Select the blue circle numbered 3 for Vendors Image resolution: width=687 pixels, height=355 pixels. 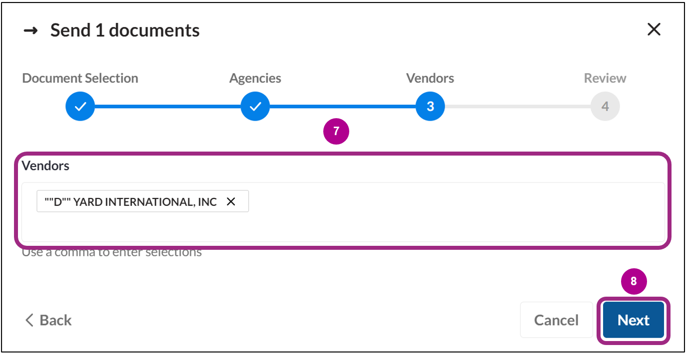pos(430,106)
